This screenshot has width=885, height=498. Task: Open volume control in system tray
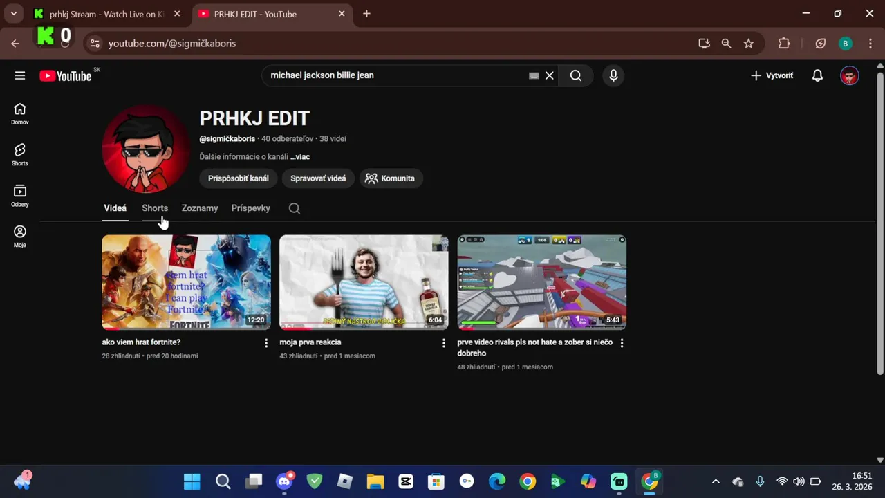tap(799, 481)
